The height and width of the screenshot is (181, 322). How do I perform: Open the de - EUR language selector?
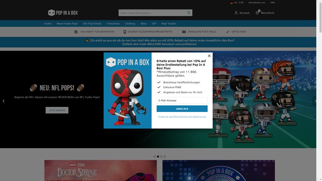point(237,3)
